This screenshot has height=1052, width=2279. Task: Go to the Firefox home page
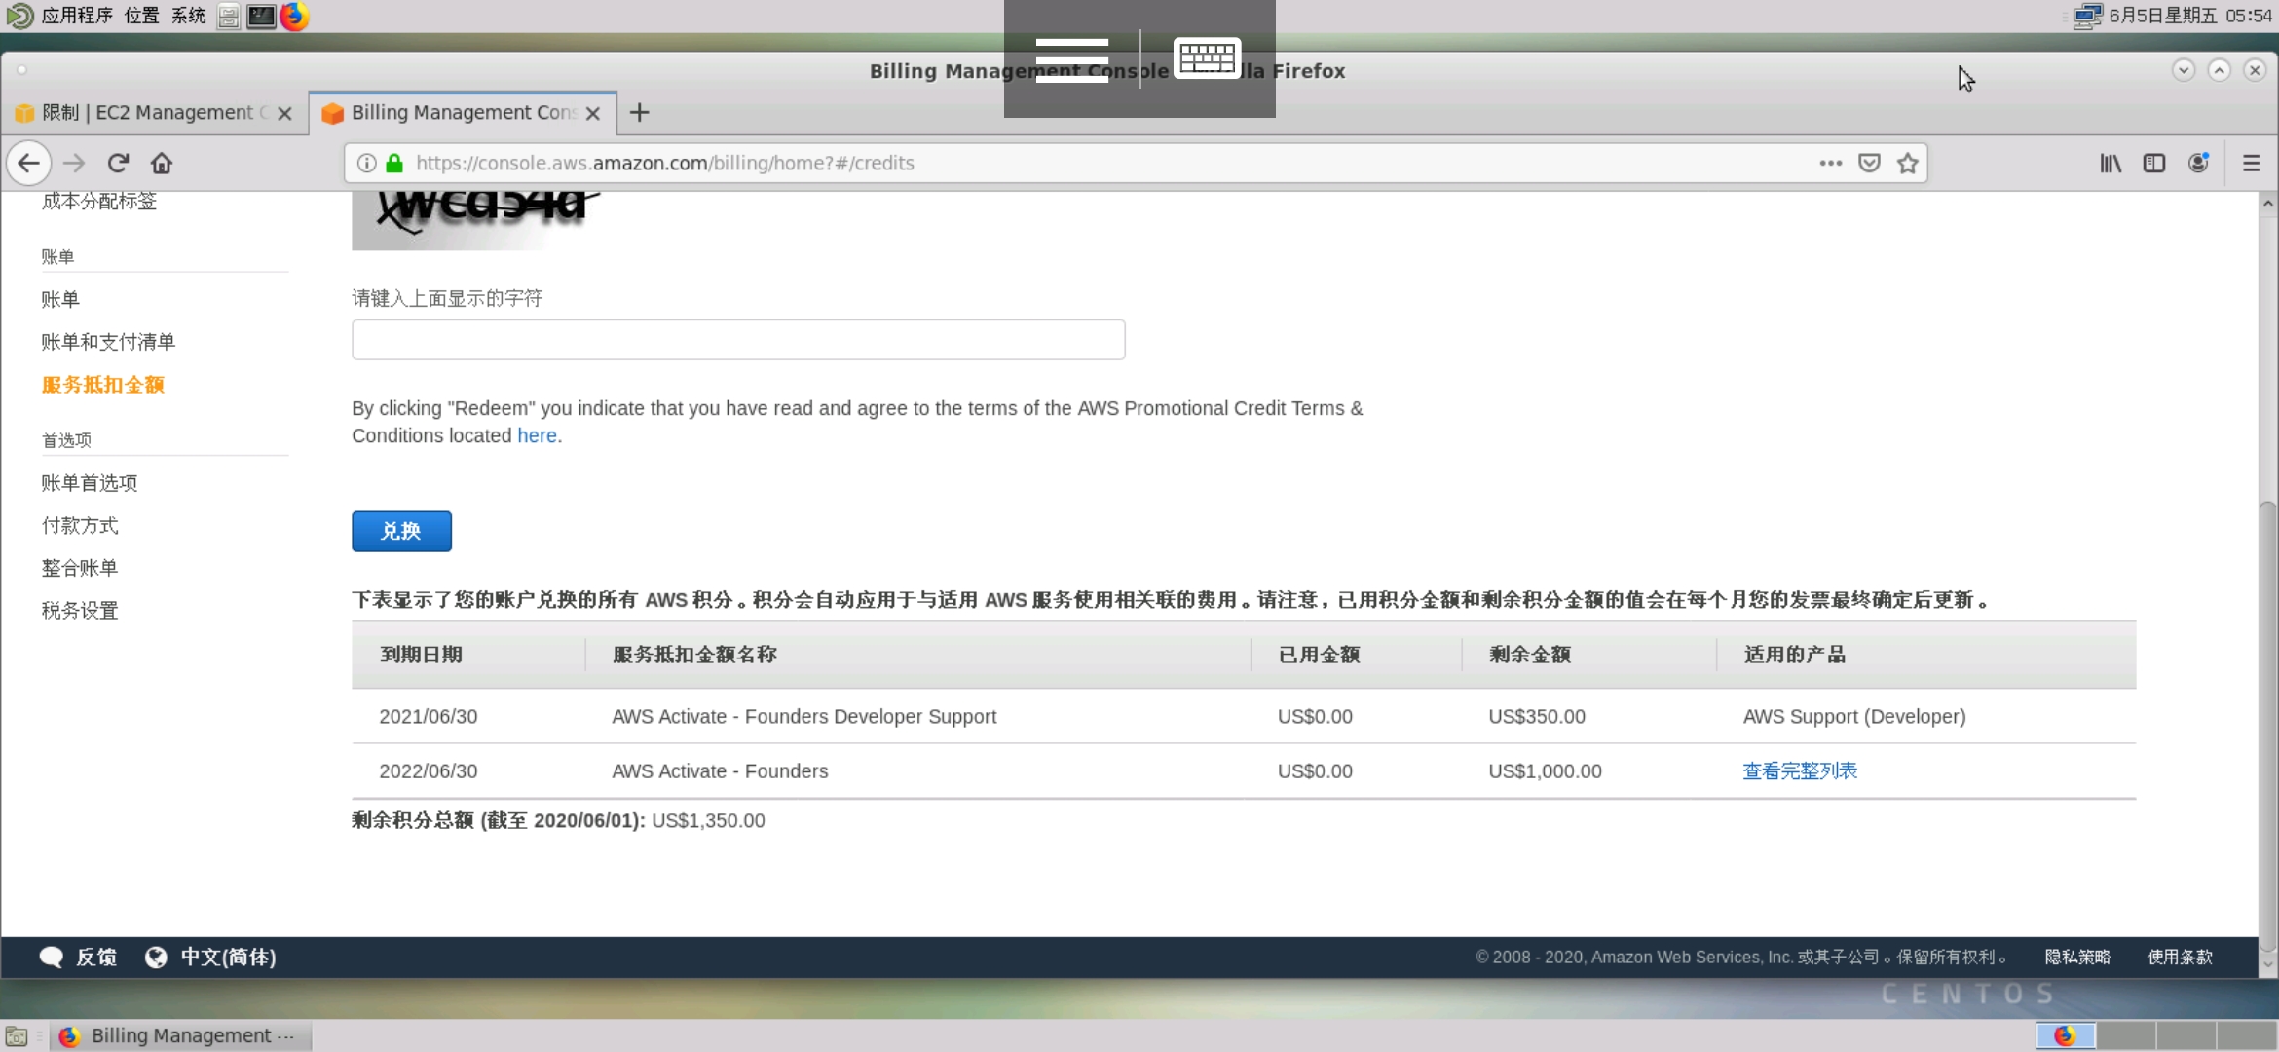pyautogui.click(x=162, y=163)
